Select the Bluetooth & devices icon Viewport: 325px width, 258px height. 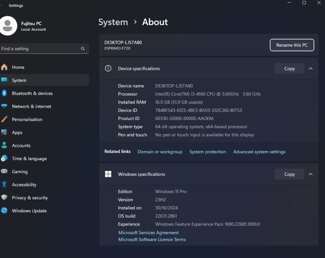[x=4, y=93]
